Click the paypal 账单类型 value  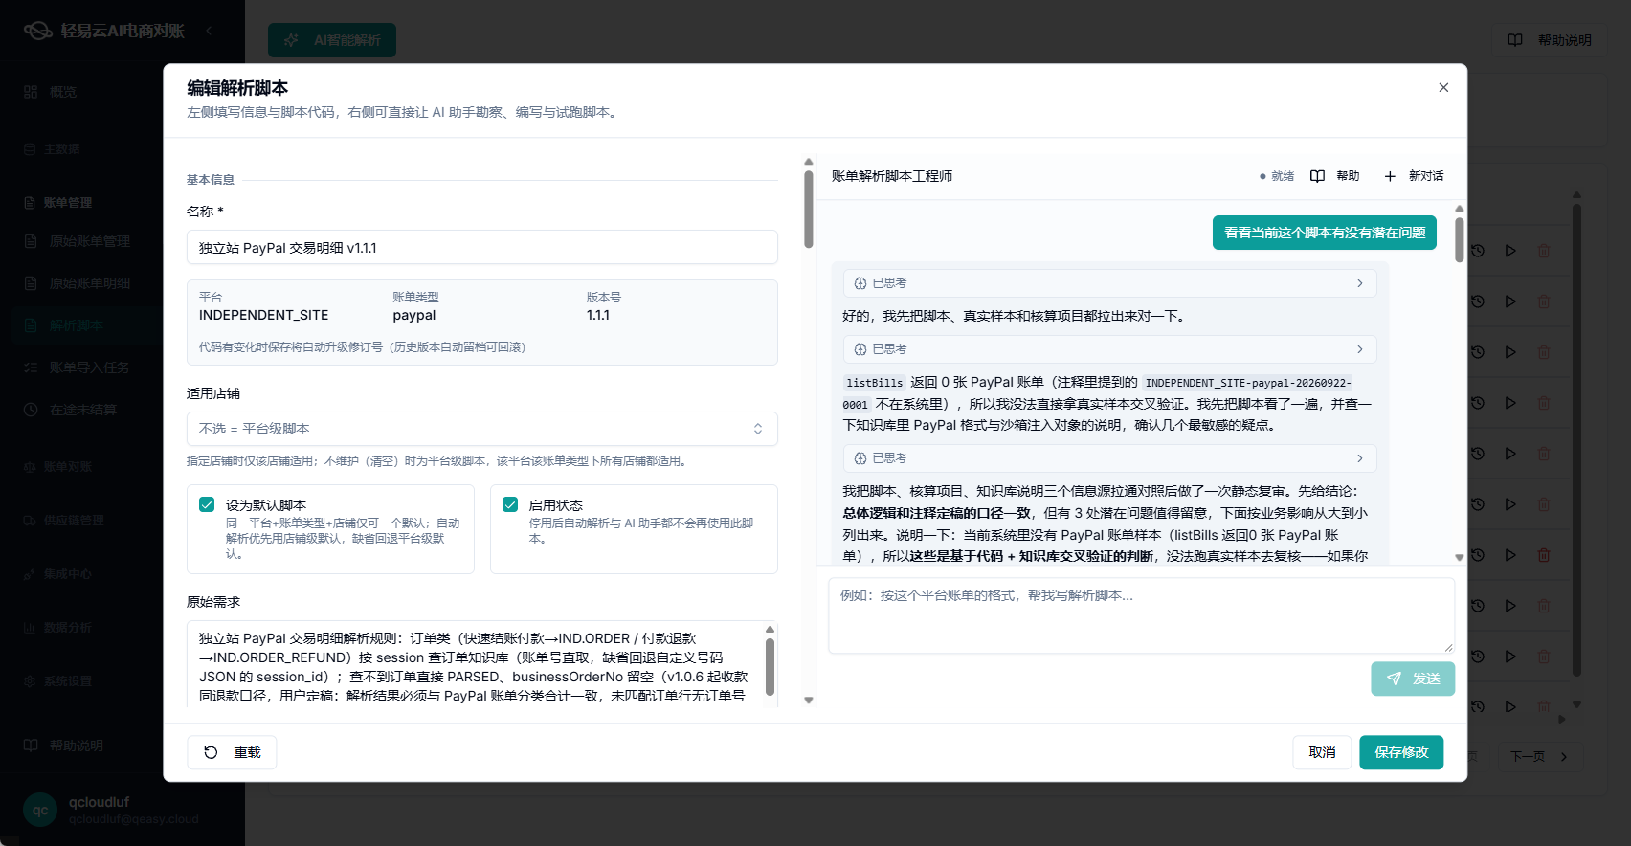coord(413,315)
